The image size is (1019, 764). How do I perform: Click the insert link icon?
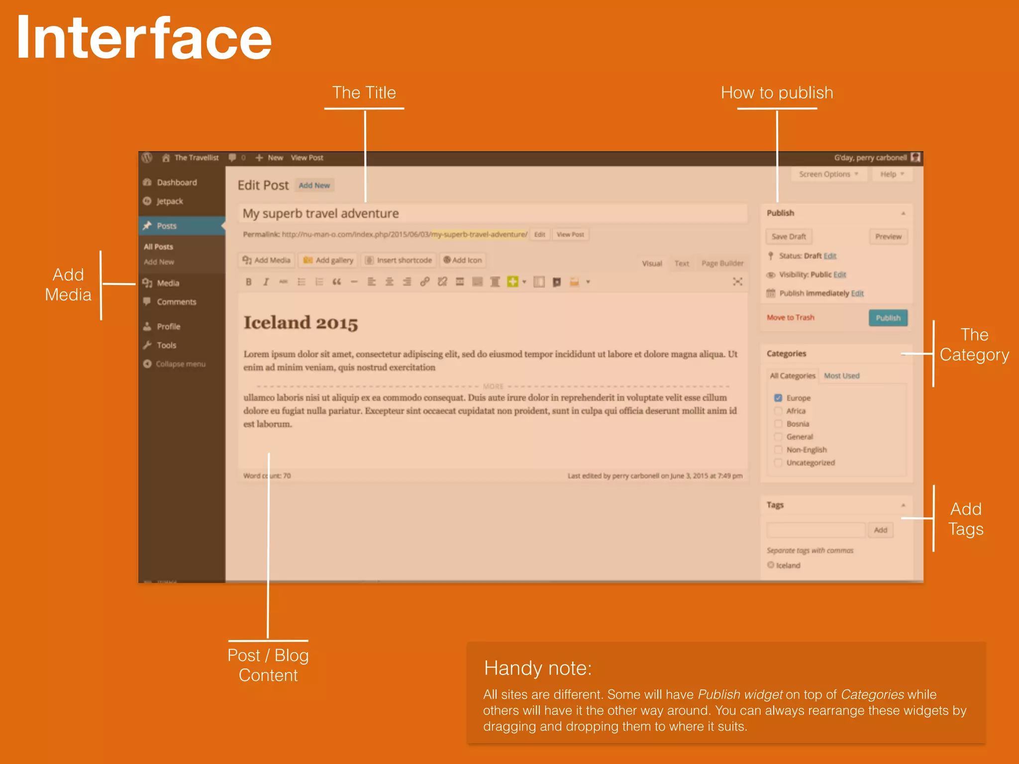pyautogui.click(x=424, y=282)
